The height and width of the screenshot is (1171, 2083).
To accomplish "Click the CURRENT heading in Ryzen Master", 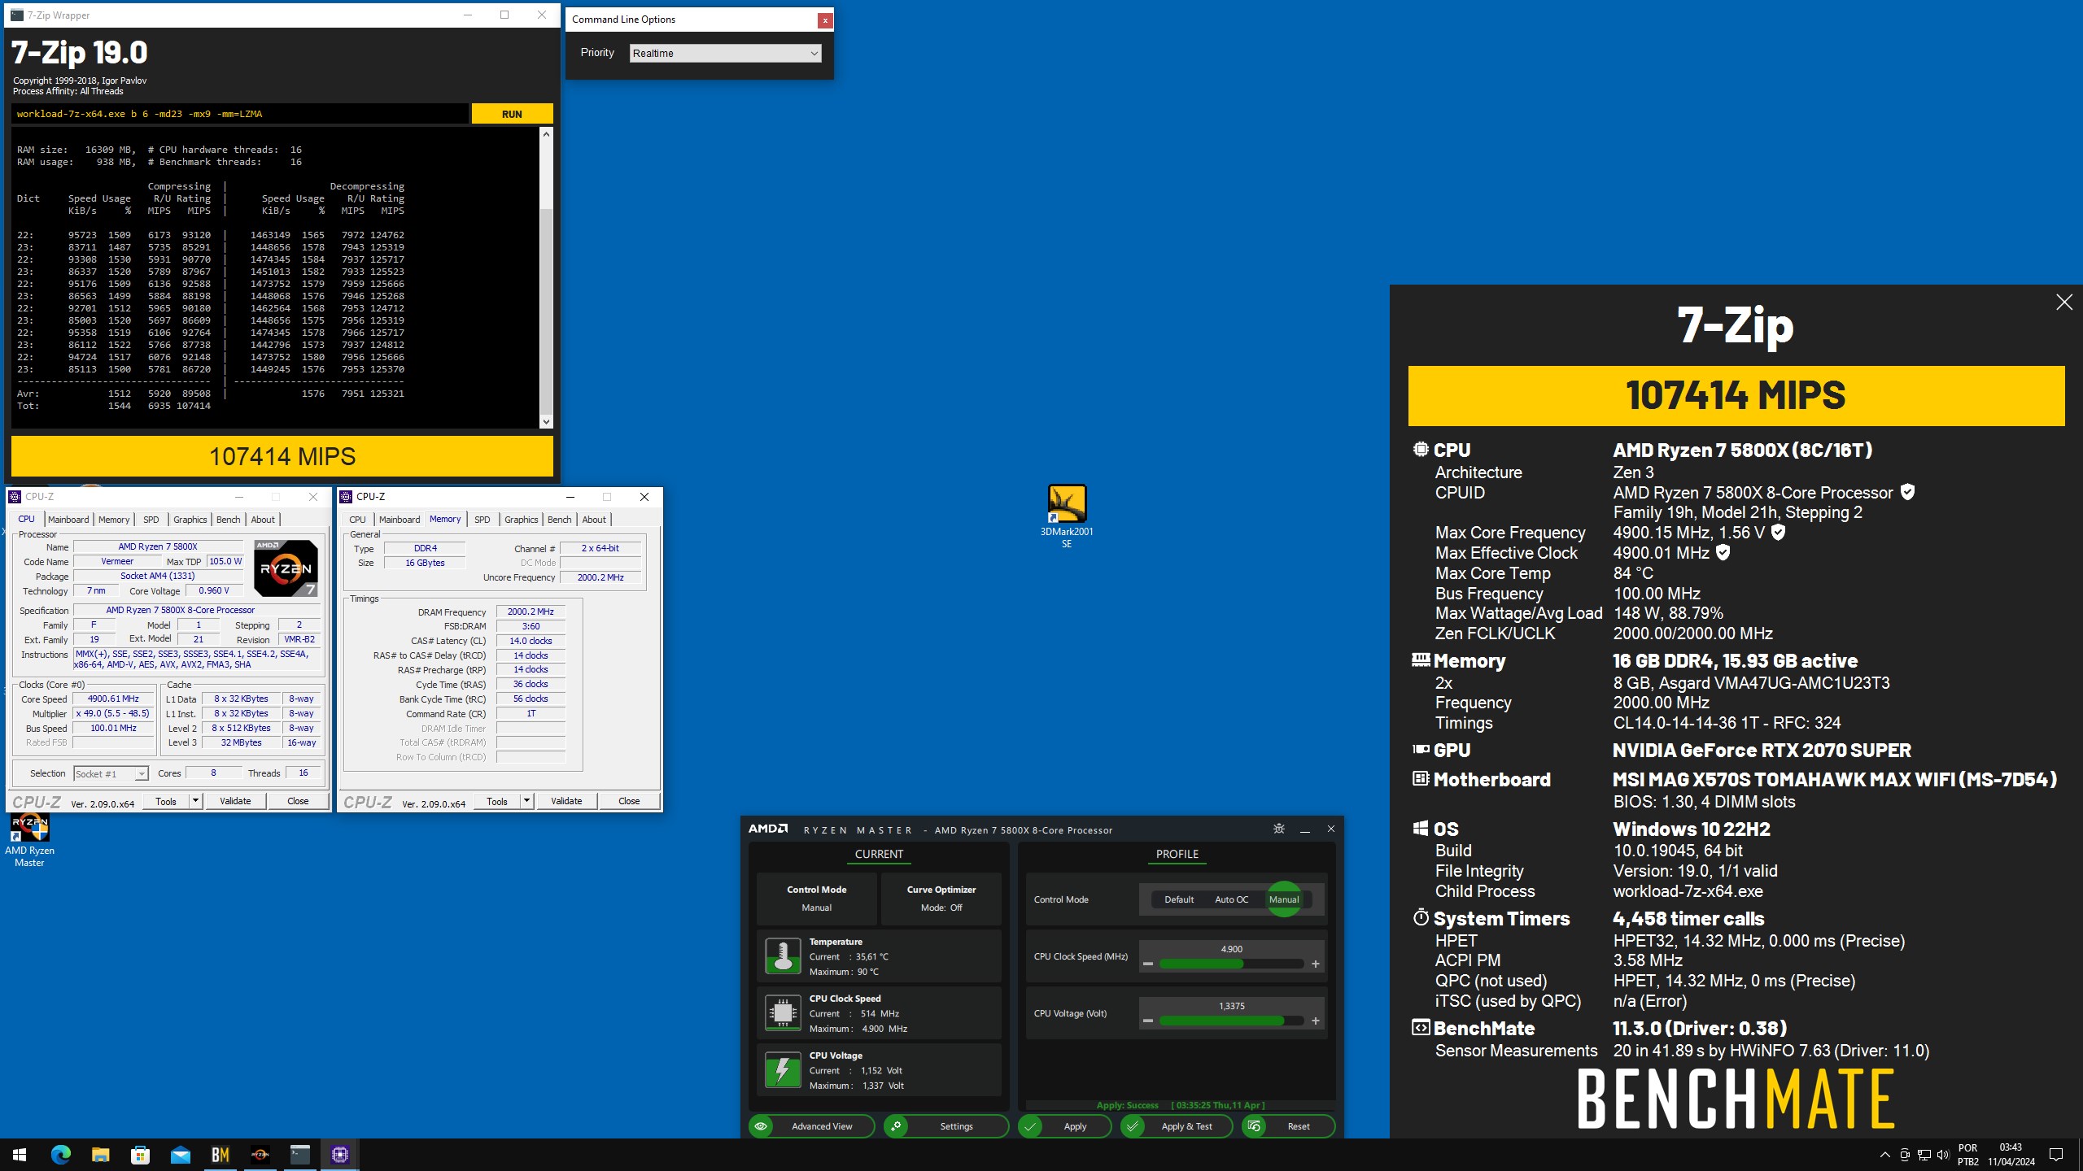I will click(879, 854).
